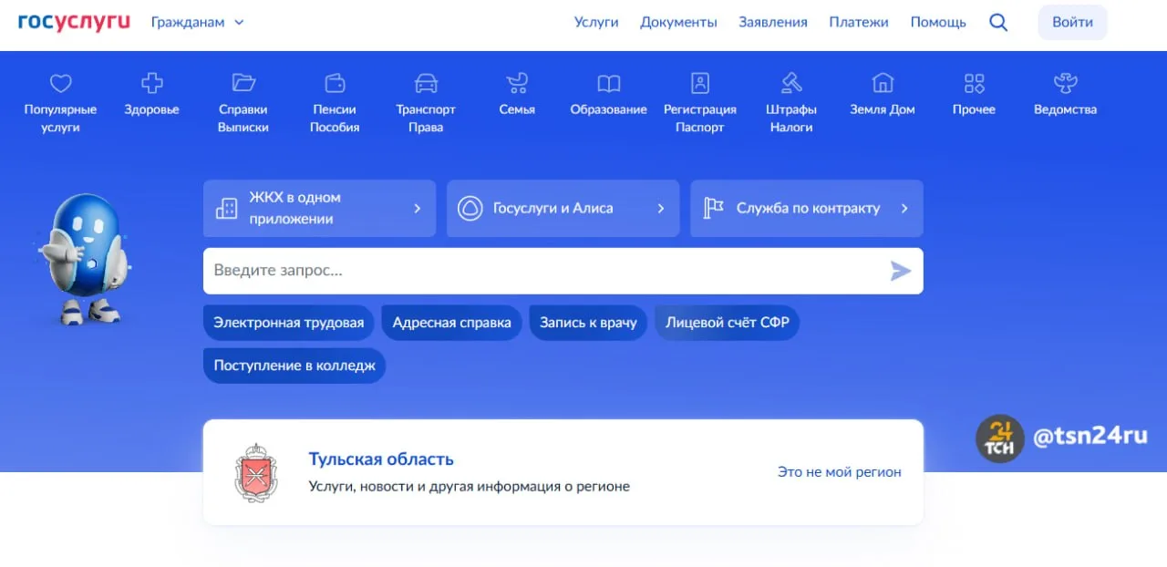
Task: Open the Служба по контракту banner
Action: click(x=807, y=208)
